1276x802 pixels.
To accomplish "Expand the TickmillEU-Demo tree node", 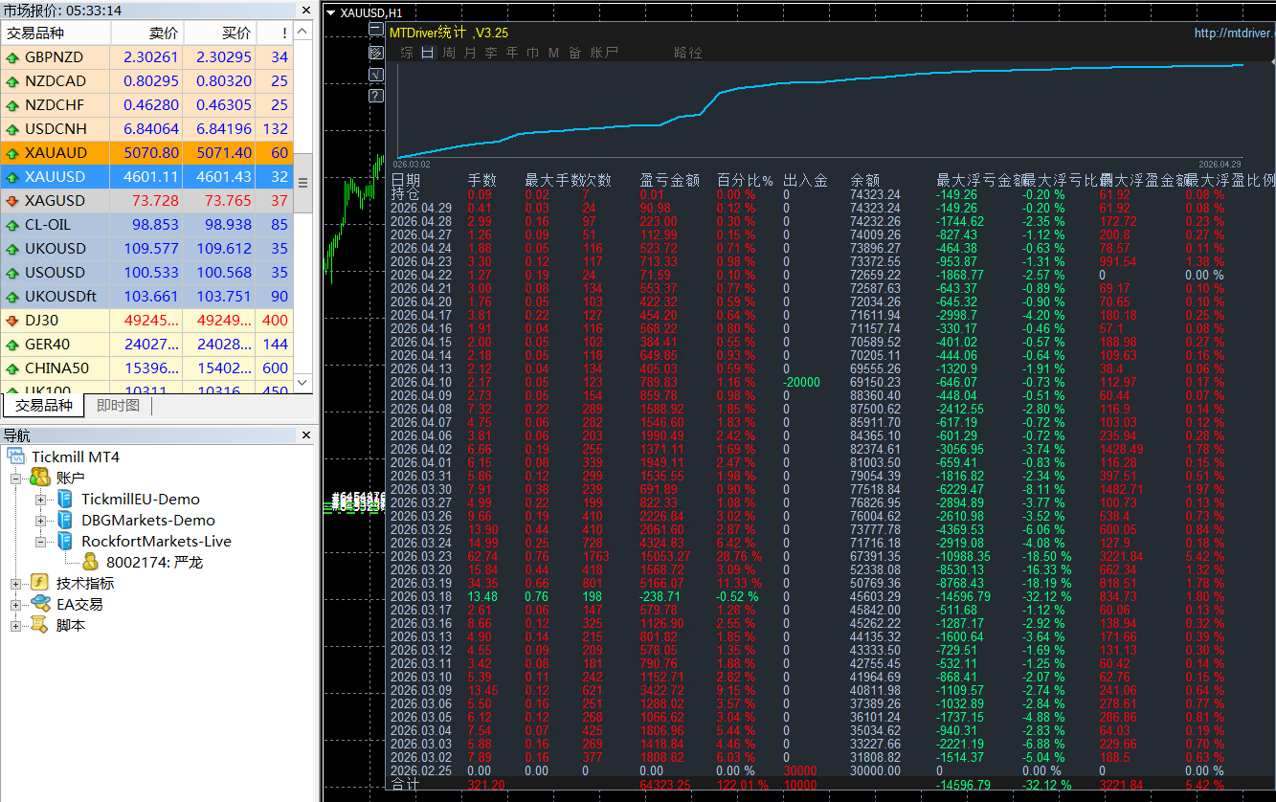I will click(x=40, y=499).
